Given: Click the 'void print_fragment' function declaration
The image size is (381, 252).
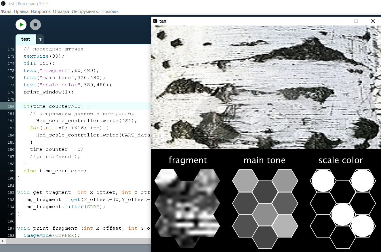Looking at the screenshot, I should pyautogui.click(x=84, y=228).
